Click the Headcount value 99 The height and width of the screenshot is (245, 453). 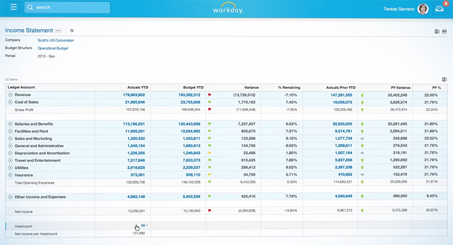[143, 225]
